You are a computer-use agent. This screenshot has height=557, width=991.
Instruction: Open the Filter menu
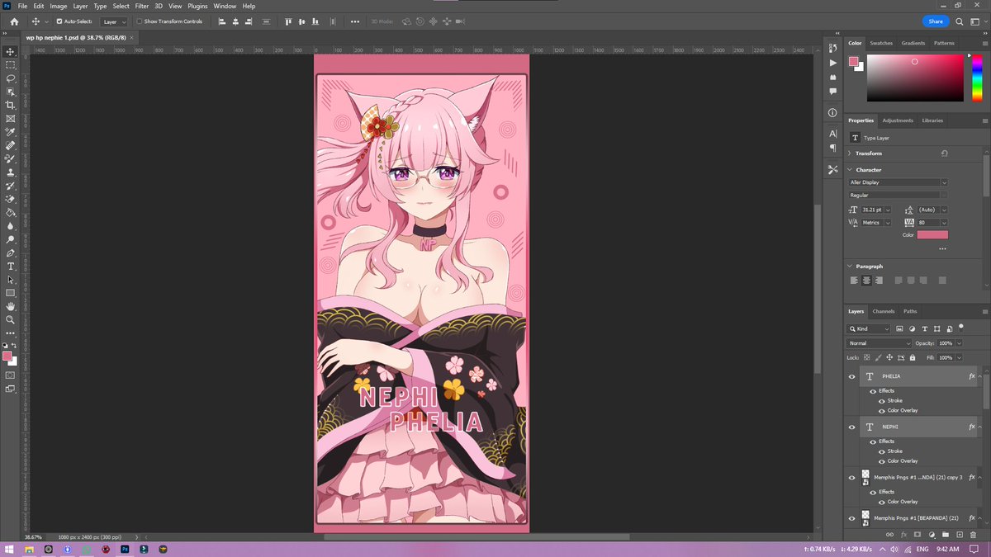(x=142, y=6)
